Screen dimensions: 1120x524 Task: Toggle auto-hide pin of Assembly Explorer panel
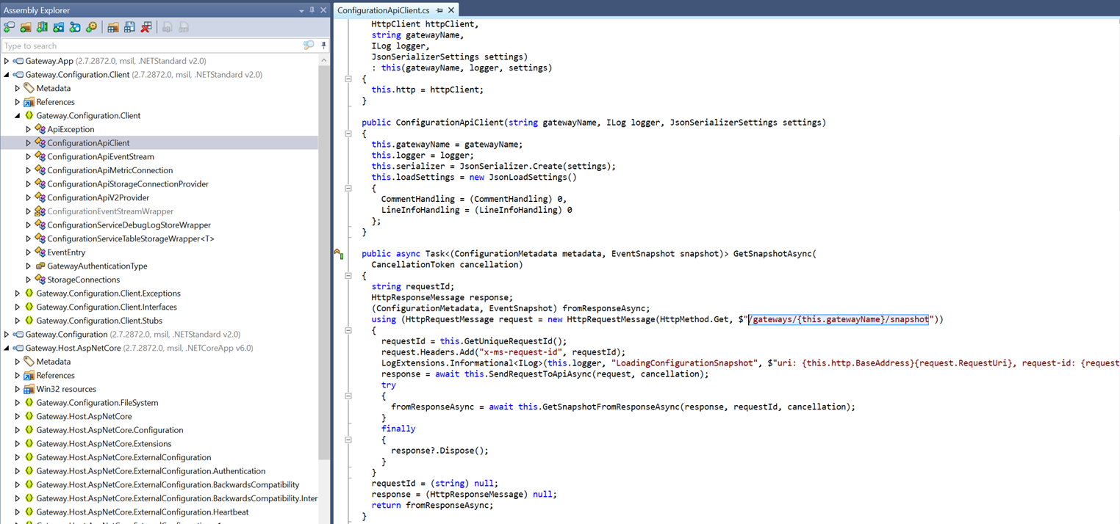pyautogui.click(x=312, y=10)
